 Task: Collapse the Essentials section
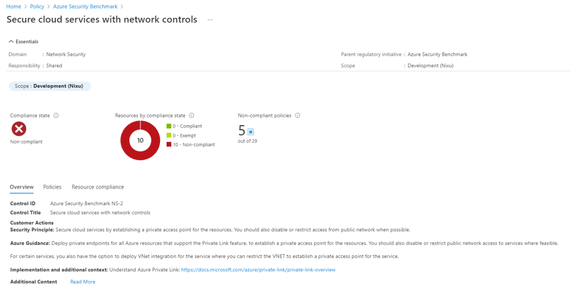[x=11, y=41]
